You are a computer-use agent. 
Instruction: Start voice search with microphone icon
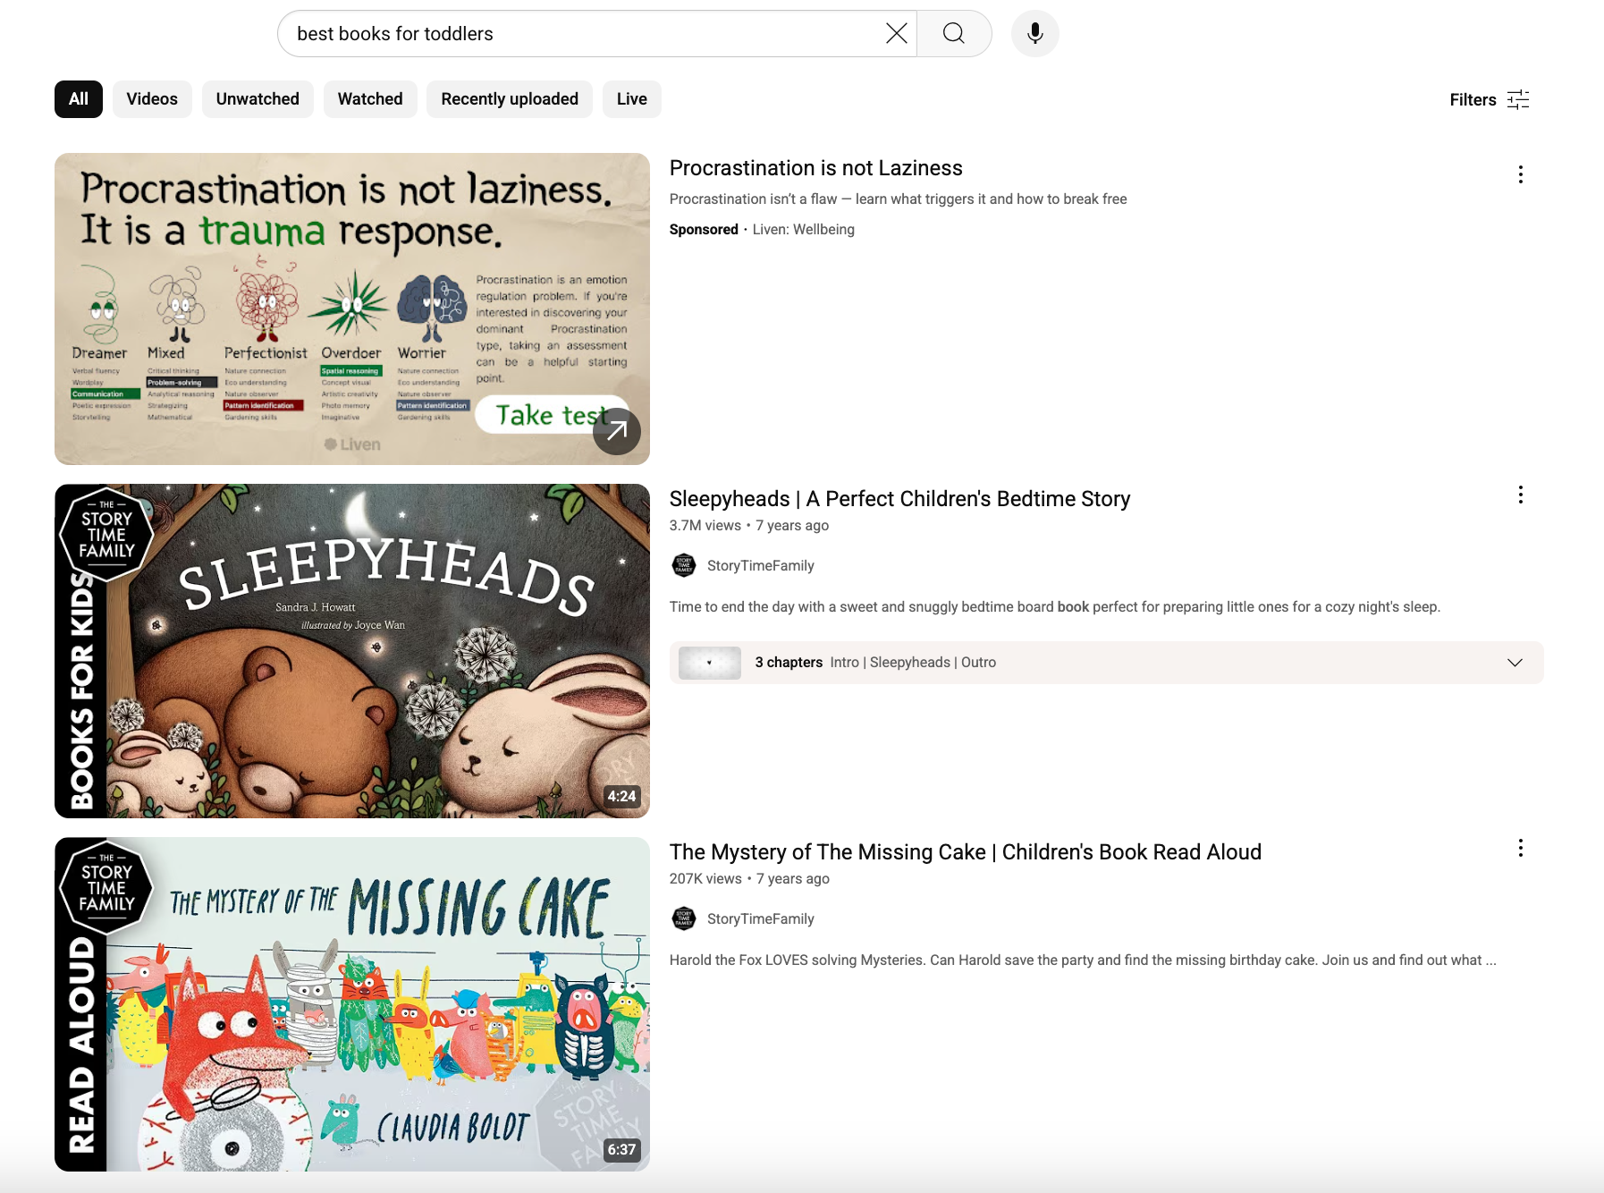(x=1034, y=34)
